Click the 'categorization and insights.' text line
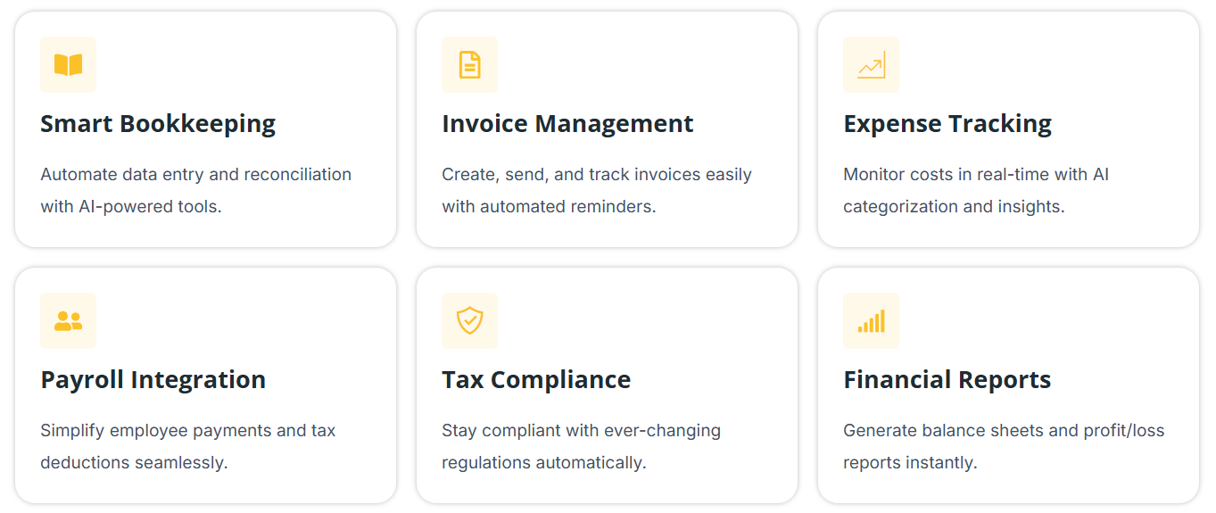The width and height of the screenshot is (1216, 513). (954, 207)
